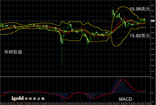Click the 領峰貴金屬 brand text
The width and height of the screenshot is (156, 105).
click(x=34, y=99)
